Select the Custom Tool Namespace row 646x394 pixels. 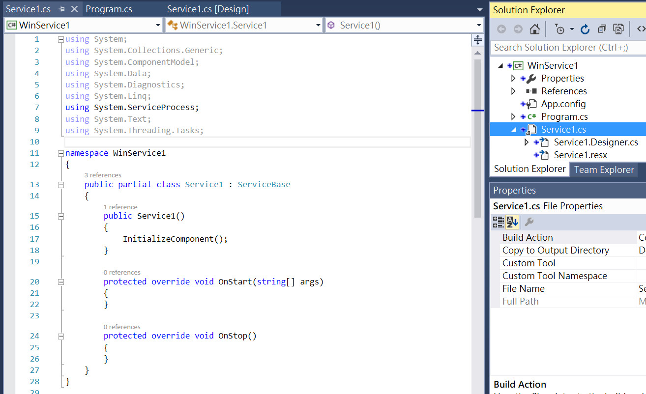(x=569, y=276)
